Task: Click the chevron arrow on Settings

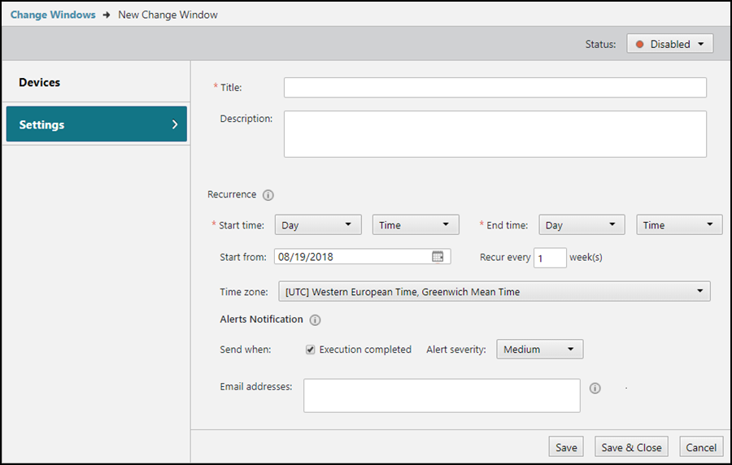Action: pos(175,125)
